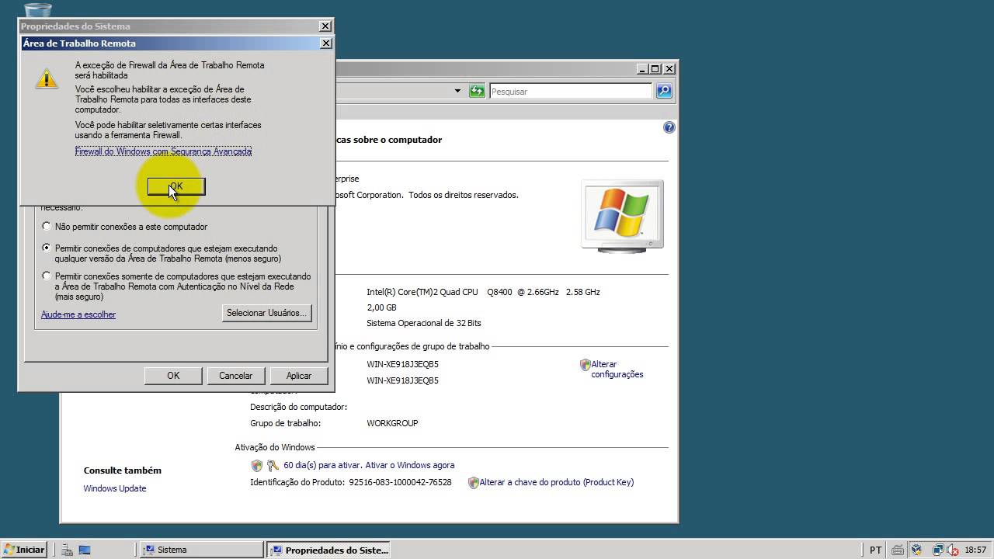Click the muted volume tray icon
The image size is (994, 559).
[952, 550]
